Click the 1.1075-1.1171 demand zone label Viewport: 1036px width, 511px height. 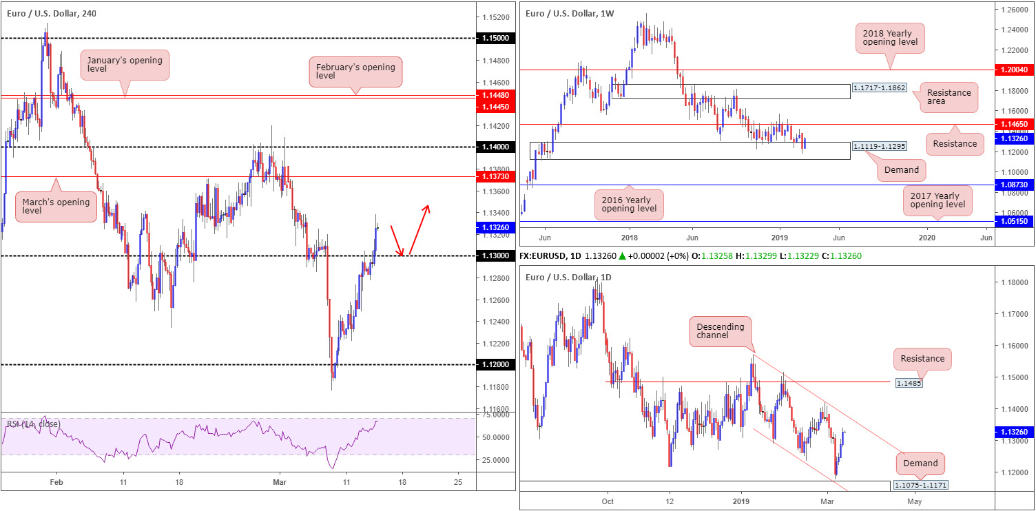point(920,486)
